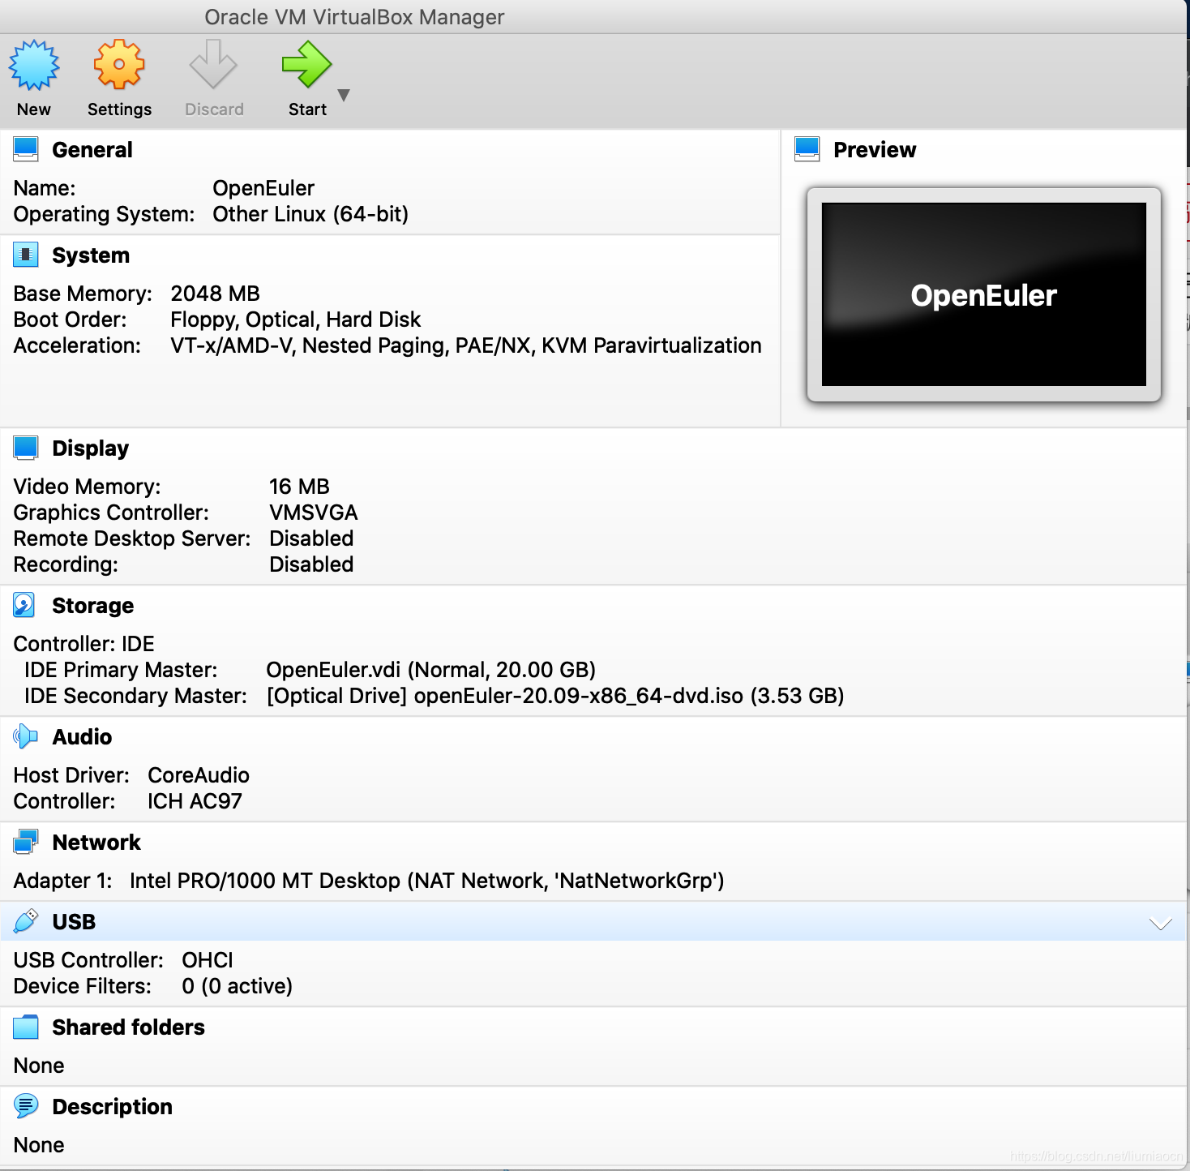1190x1171 pixels.
Task: Start the VM with the green arrow
Action: click(x=306, y=64)
